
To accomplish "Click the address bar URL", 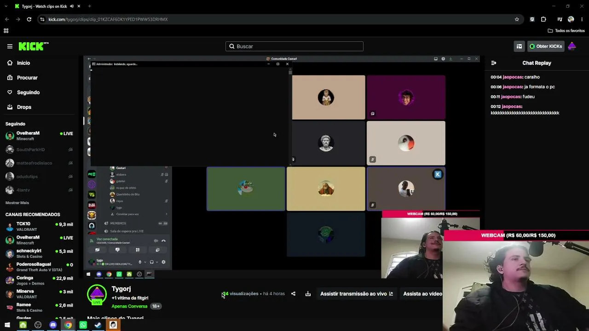I will [x=108, y=19].
